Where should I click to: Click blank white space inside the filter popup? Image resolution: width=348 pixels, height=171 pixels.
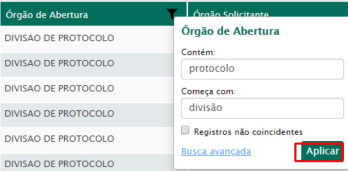311,31
